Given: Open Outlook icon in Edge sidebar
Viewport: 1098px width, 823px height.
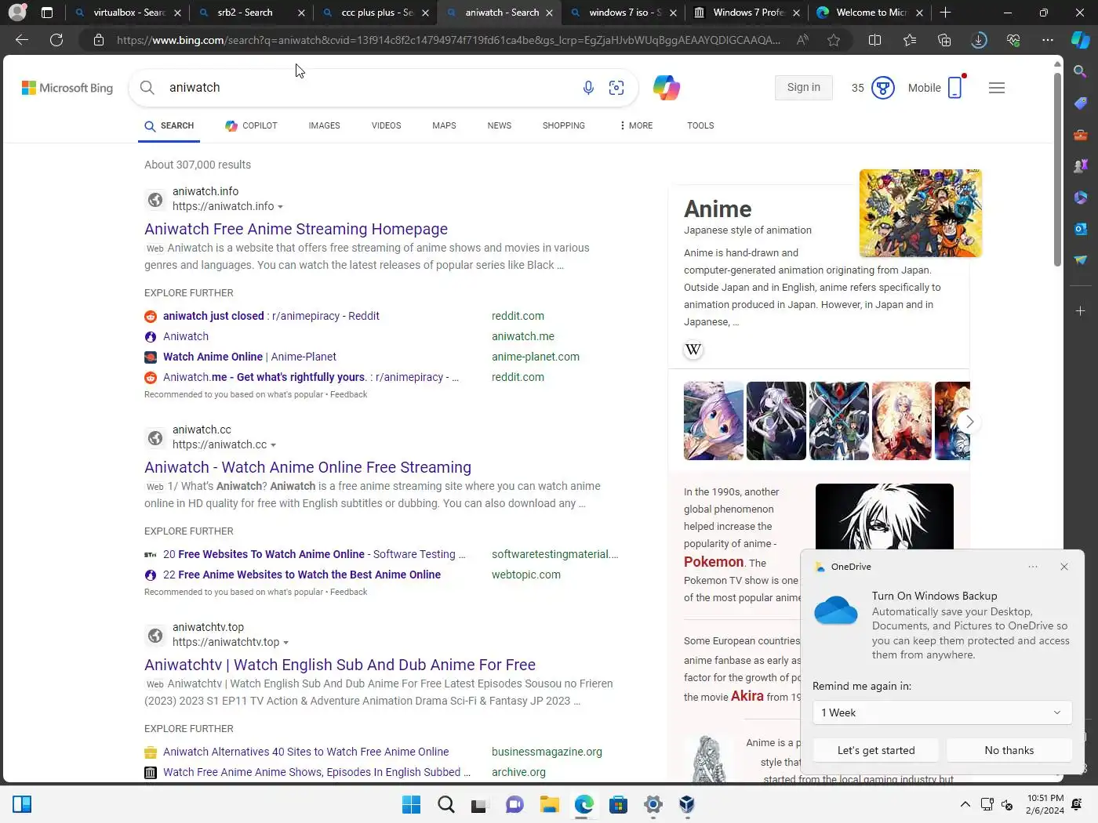Looking at the screenshot, I should click(1080, 229).
